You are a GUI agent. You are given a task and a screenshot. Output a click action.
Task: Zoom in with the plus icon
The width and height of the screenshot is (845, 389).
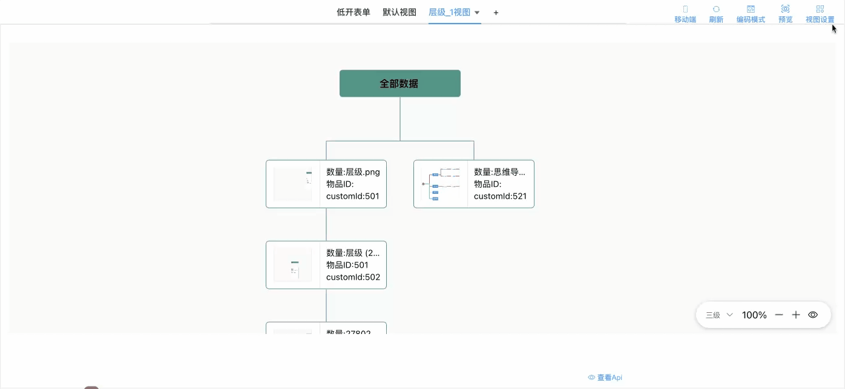pyautogui.click(x=796, y=315)
